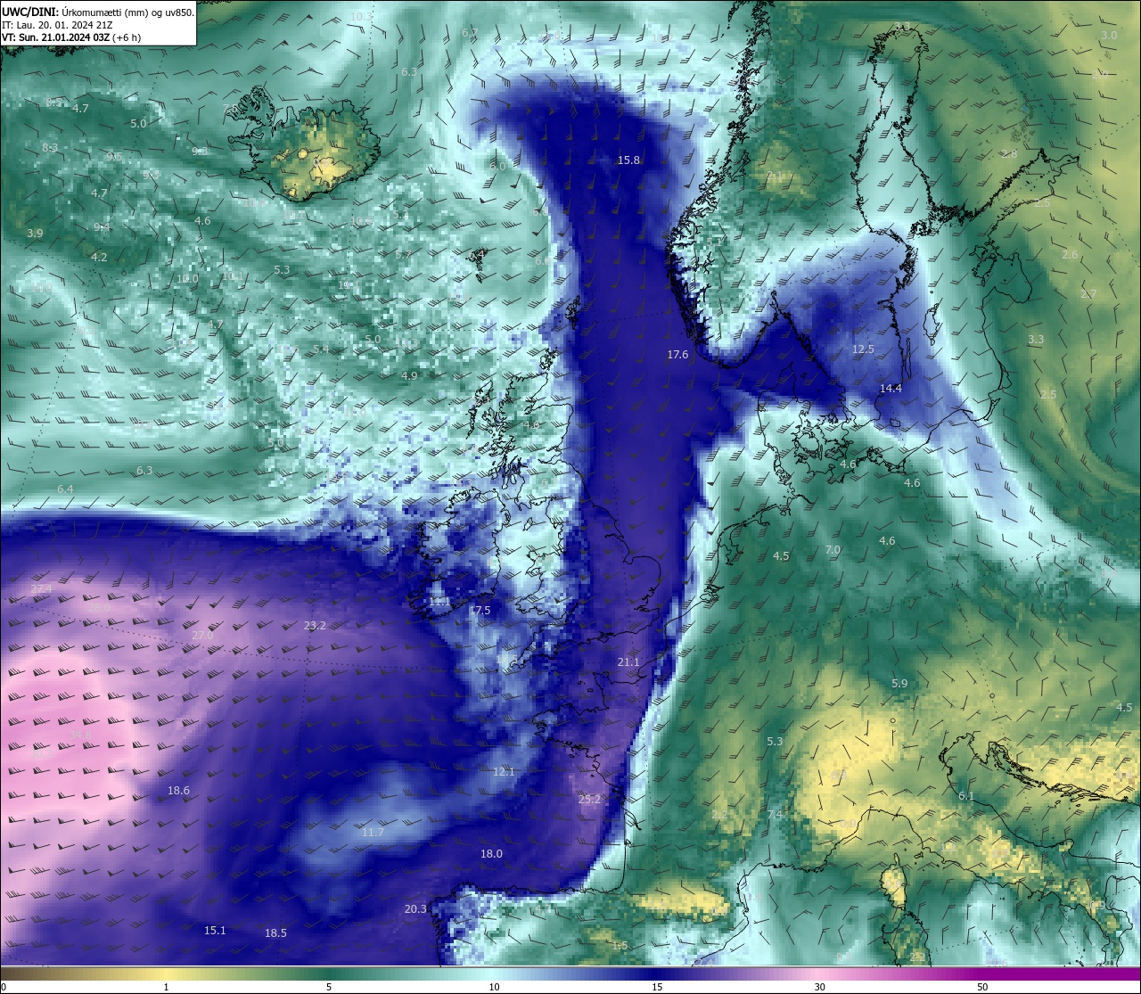
Task: Select the 9.4 value southwest of Iceland
Action: pyautogui.click(x=102, y=227)
